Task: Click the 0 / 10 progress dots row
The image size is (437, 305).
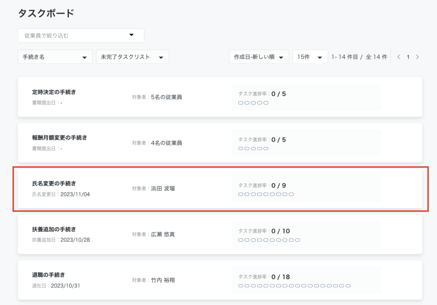Action: pyautogui.click(x=269, y=240)
